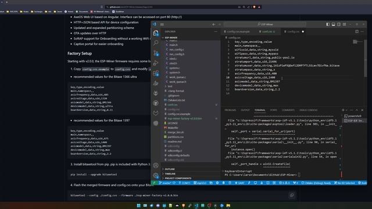372x209 pixels.
Task: Open the VS Code icon in Windows taskbar
Action: [x=196, y=206]
